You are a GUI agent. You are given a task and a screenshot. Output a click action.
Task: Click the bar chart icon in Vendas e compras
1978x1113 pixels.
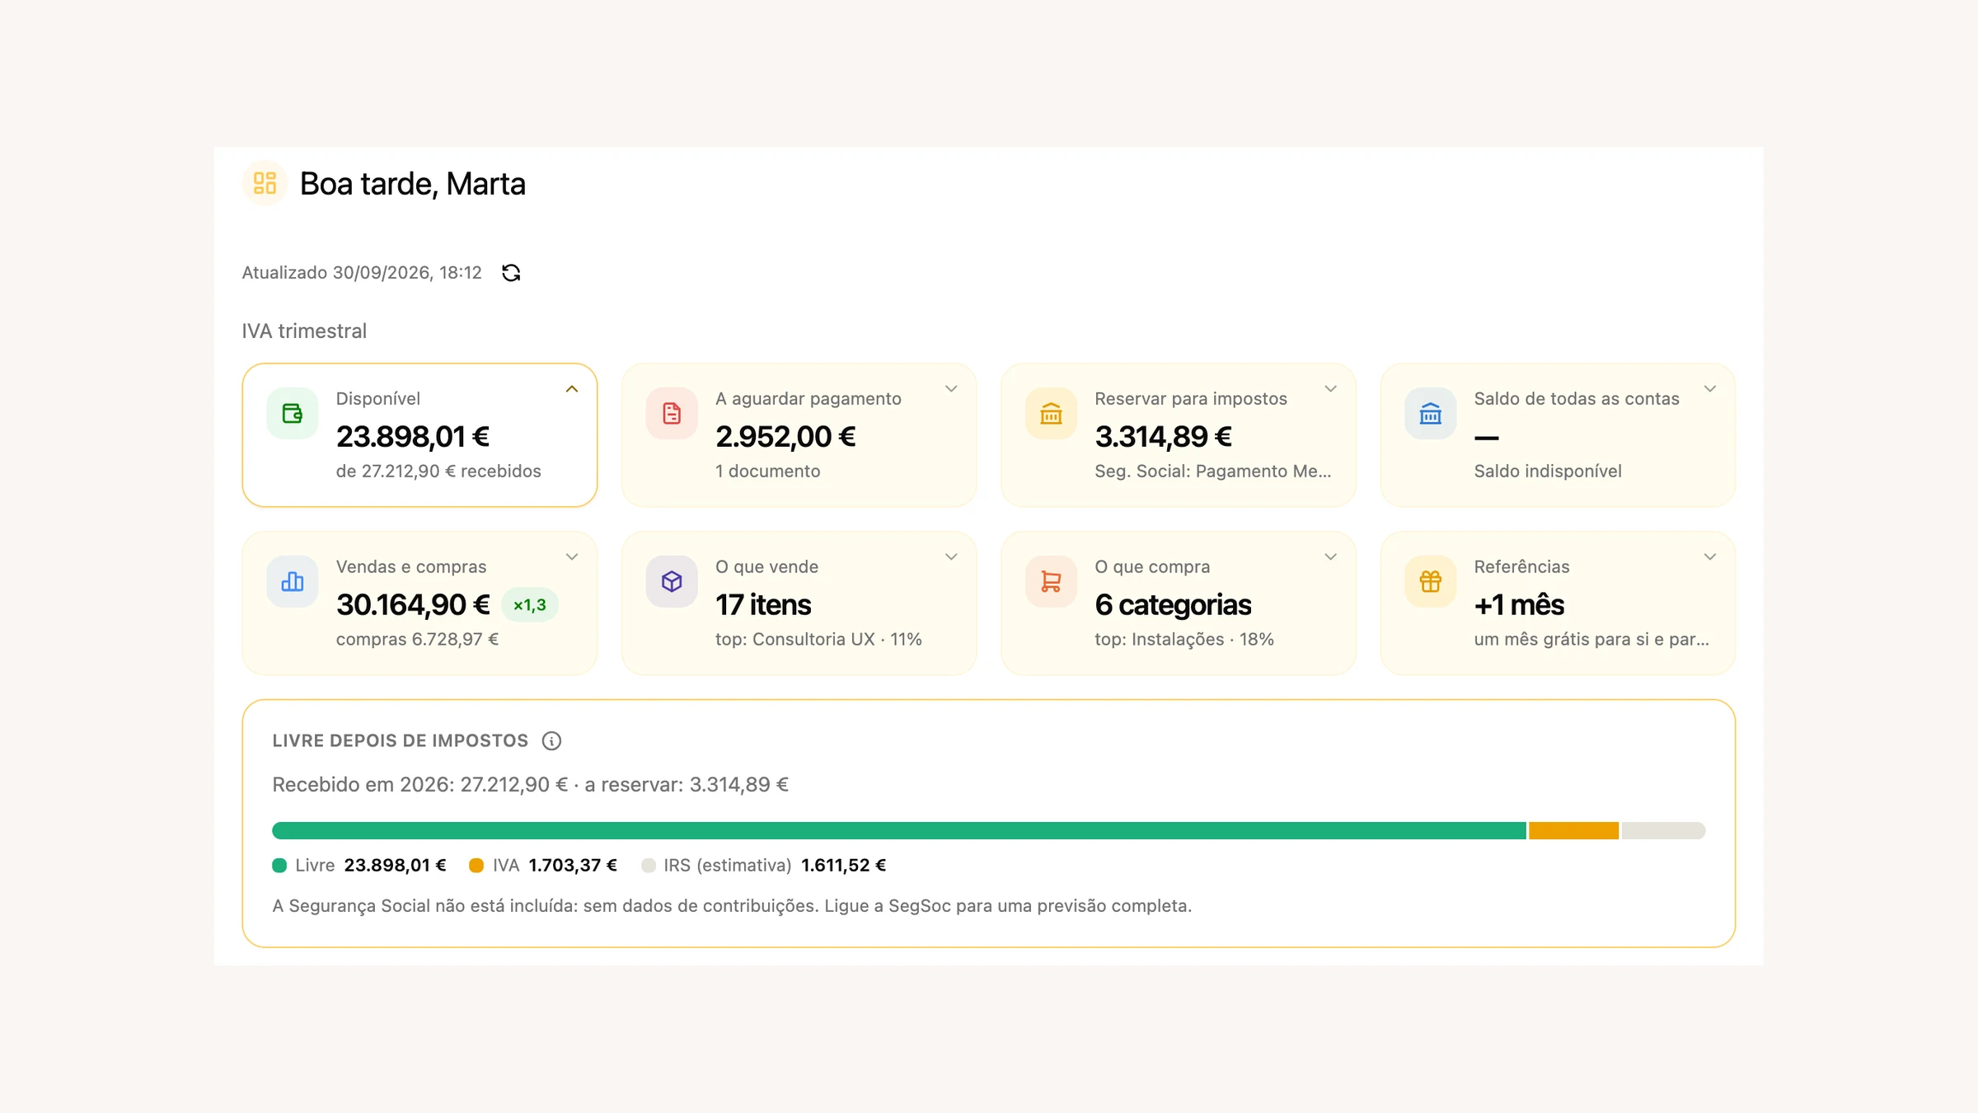coord(293,581)
